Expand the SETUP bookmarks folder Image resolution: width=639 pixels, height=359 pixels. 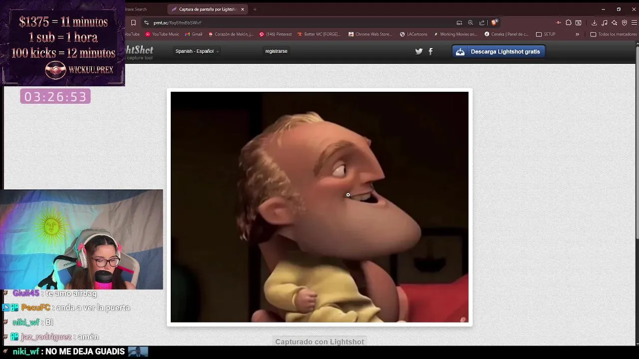(x=545, y=34)
